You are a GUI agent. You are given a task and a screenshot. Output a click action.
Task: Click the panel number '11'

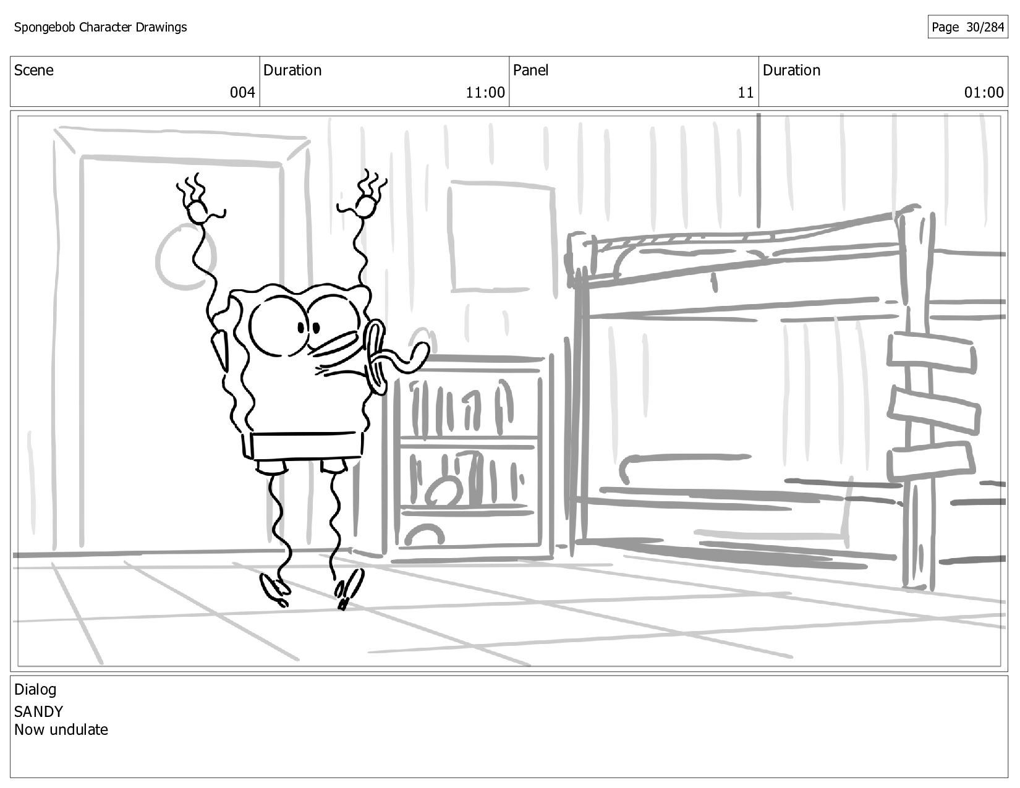coord(746,93)
